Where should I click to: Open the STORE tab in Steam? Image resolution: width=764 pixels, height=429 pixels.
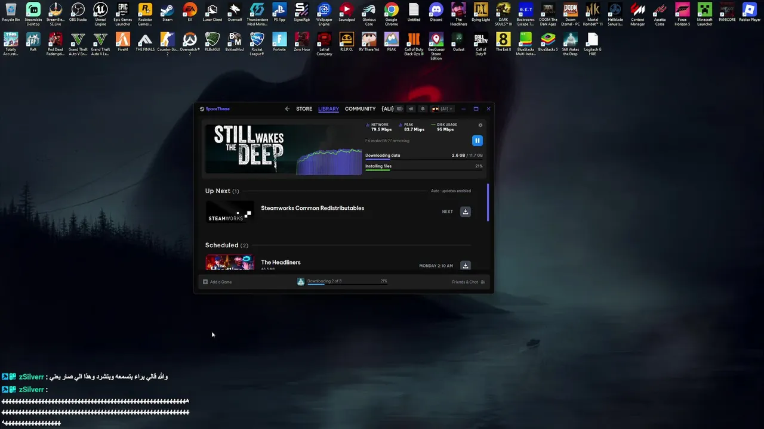[304, 109]
